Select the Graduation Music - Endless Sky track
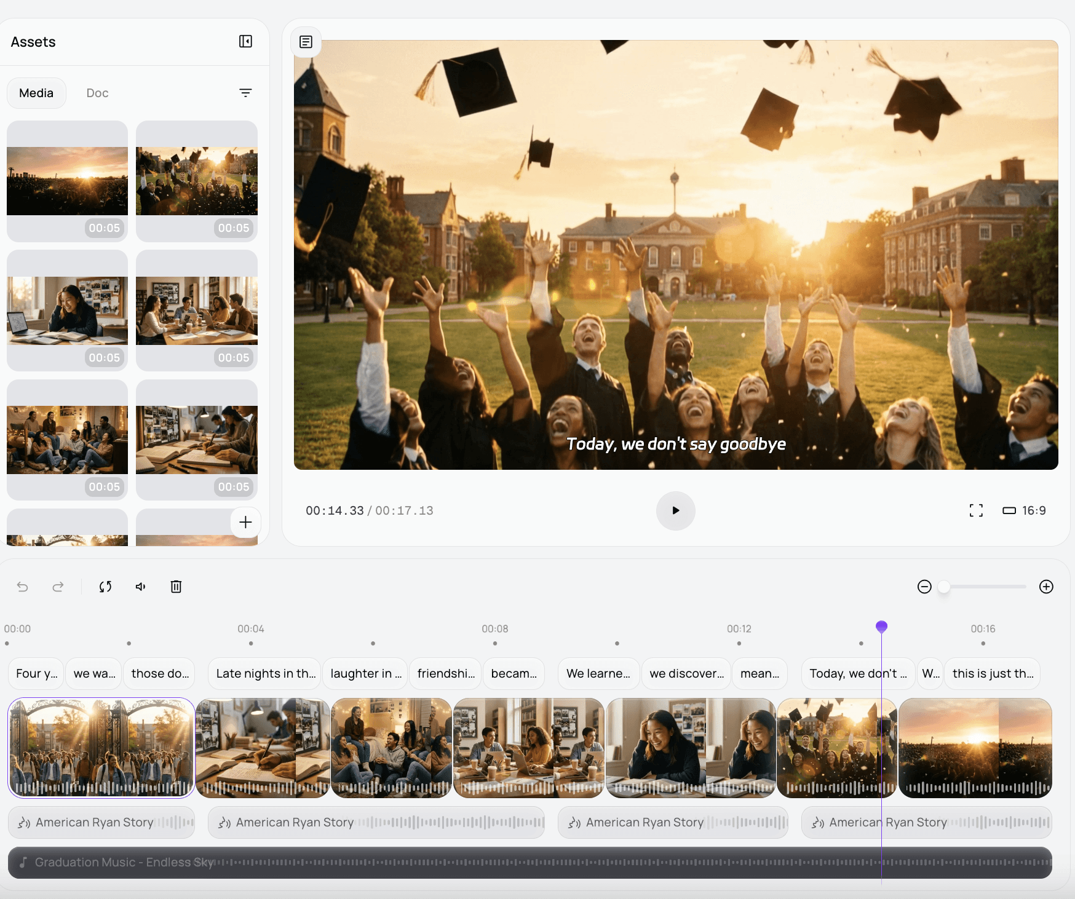Viewport: 1075px width, 899px height. pos(530,862)
